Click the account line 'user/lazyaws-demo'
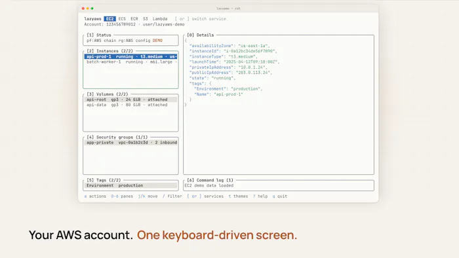 164,24
